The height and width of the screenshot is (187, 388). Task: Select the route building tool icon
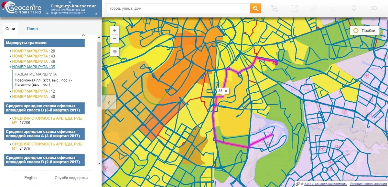click(x=274, y=8)
